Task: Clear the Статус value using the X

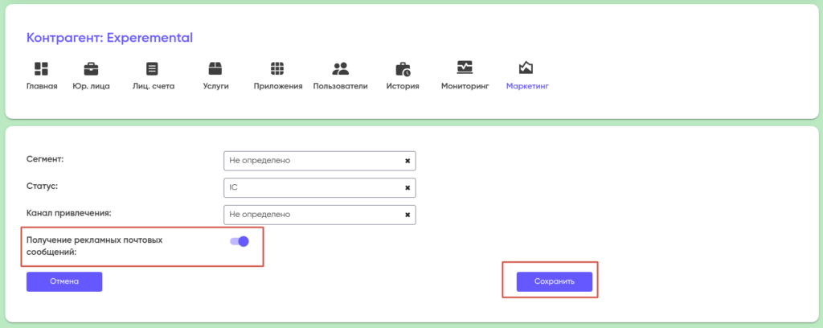Action: tap(407, 188)
